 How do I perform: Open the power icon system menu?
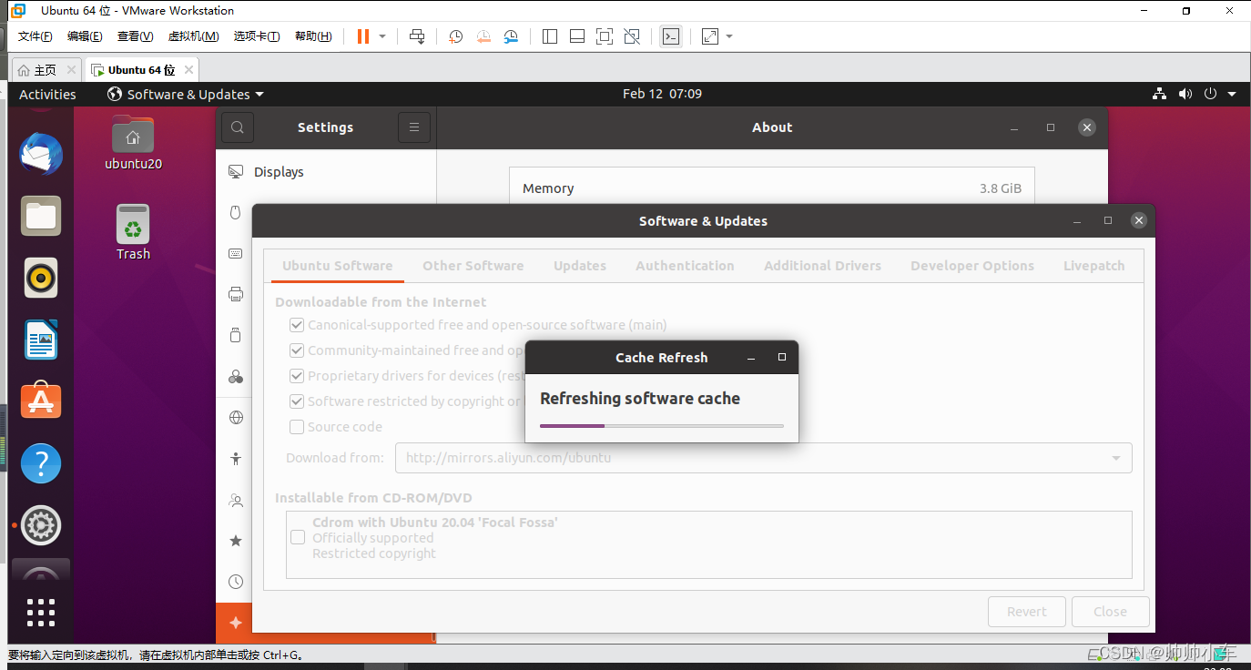(x=1210, y=94)
